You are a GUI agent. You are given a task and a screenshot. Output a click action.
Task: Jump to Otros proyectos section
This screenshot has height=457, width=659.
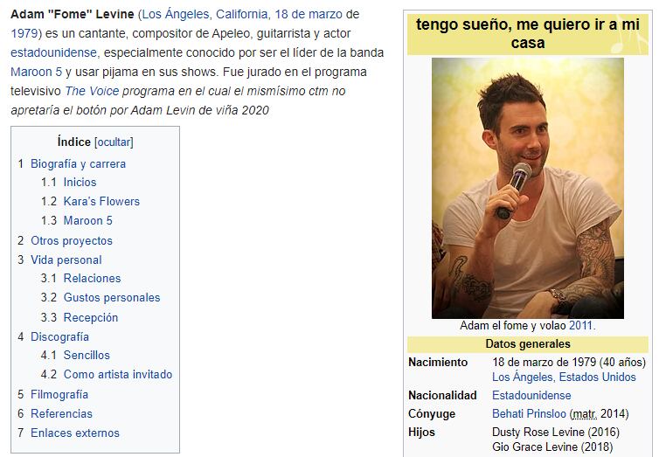71,240
